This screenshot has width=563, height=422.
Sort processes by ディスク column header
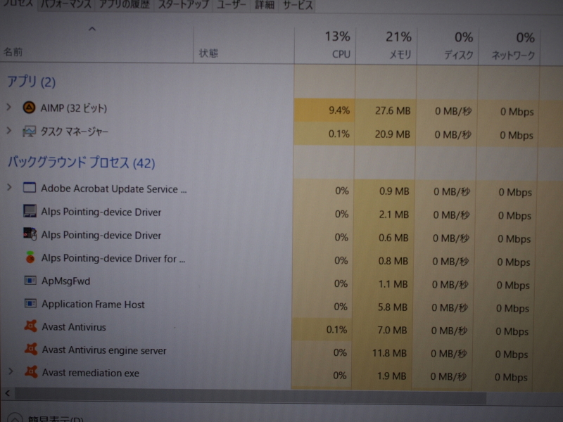pos(448,46)
